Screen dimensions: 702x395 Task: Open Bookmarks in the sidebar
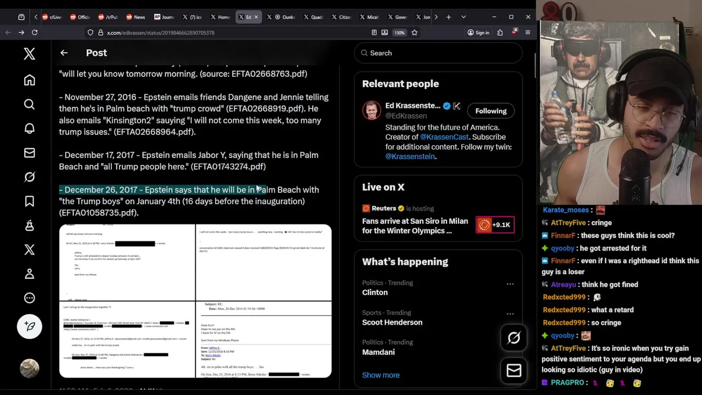29,201
